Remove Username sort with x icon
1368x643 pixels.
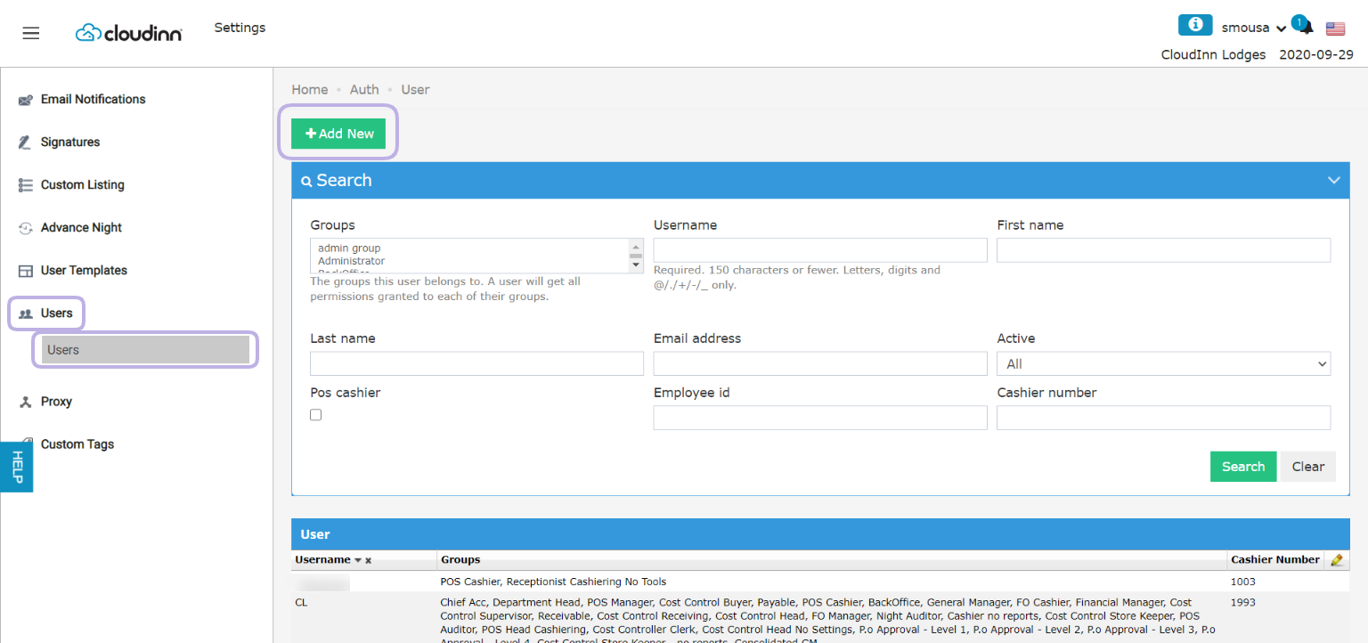(368, 560)
